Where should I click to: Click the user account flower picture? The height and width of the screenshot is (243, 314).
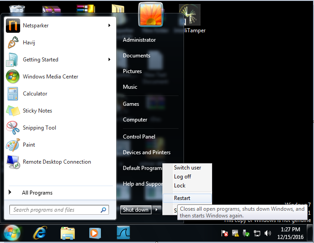click(x=151, y=14)
